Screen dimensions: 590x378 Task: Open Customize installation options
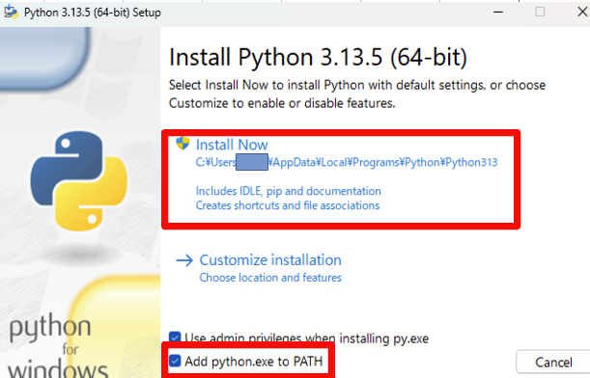click(270, 260)
